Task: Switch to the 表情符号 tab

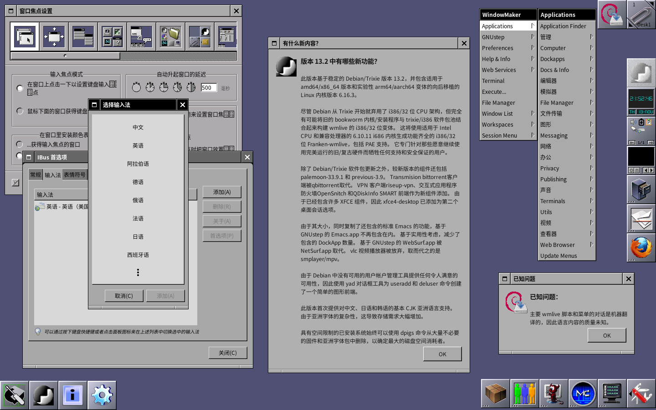Action: click(x=75, y=175)
